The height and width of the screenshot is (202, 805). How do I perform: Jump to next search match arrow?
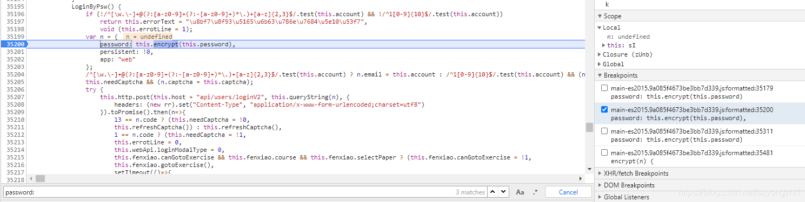coord(503,192)
